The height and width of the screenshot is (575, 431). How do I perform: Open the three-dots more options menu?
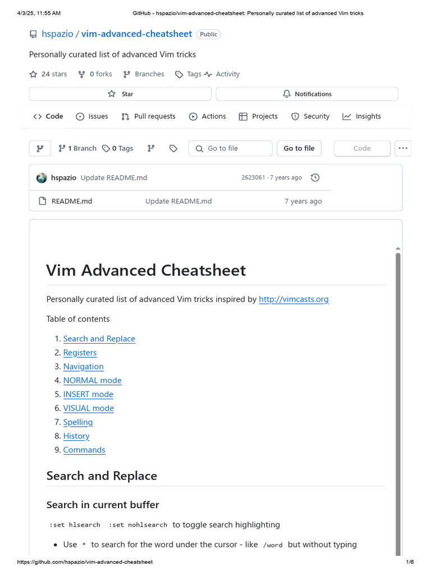coord(402,148)
